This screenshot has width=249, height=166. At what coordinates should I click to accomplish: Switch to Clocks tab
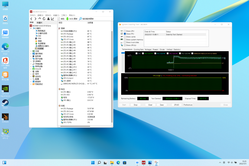162,49
